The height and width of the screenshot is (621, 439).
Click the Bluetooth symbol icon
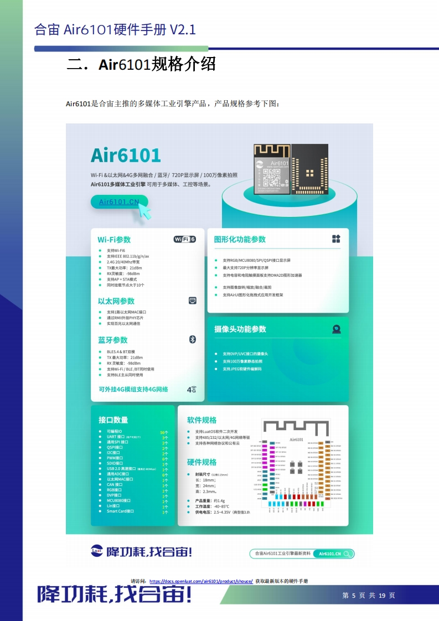pos(193,339)
